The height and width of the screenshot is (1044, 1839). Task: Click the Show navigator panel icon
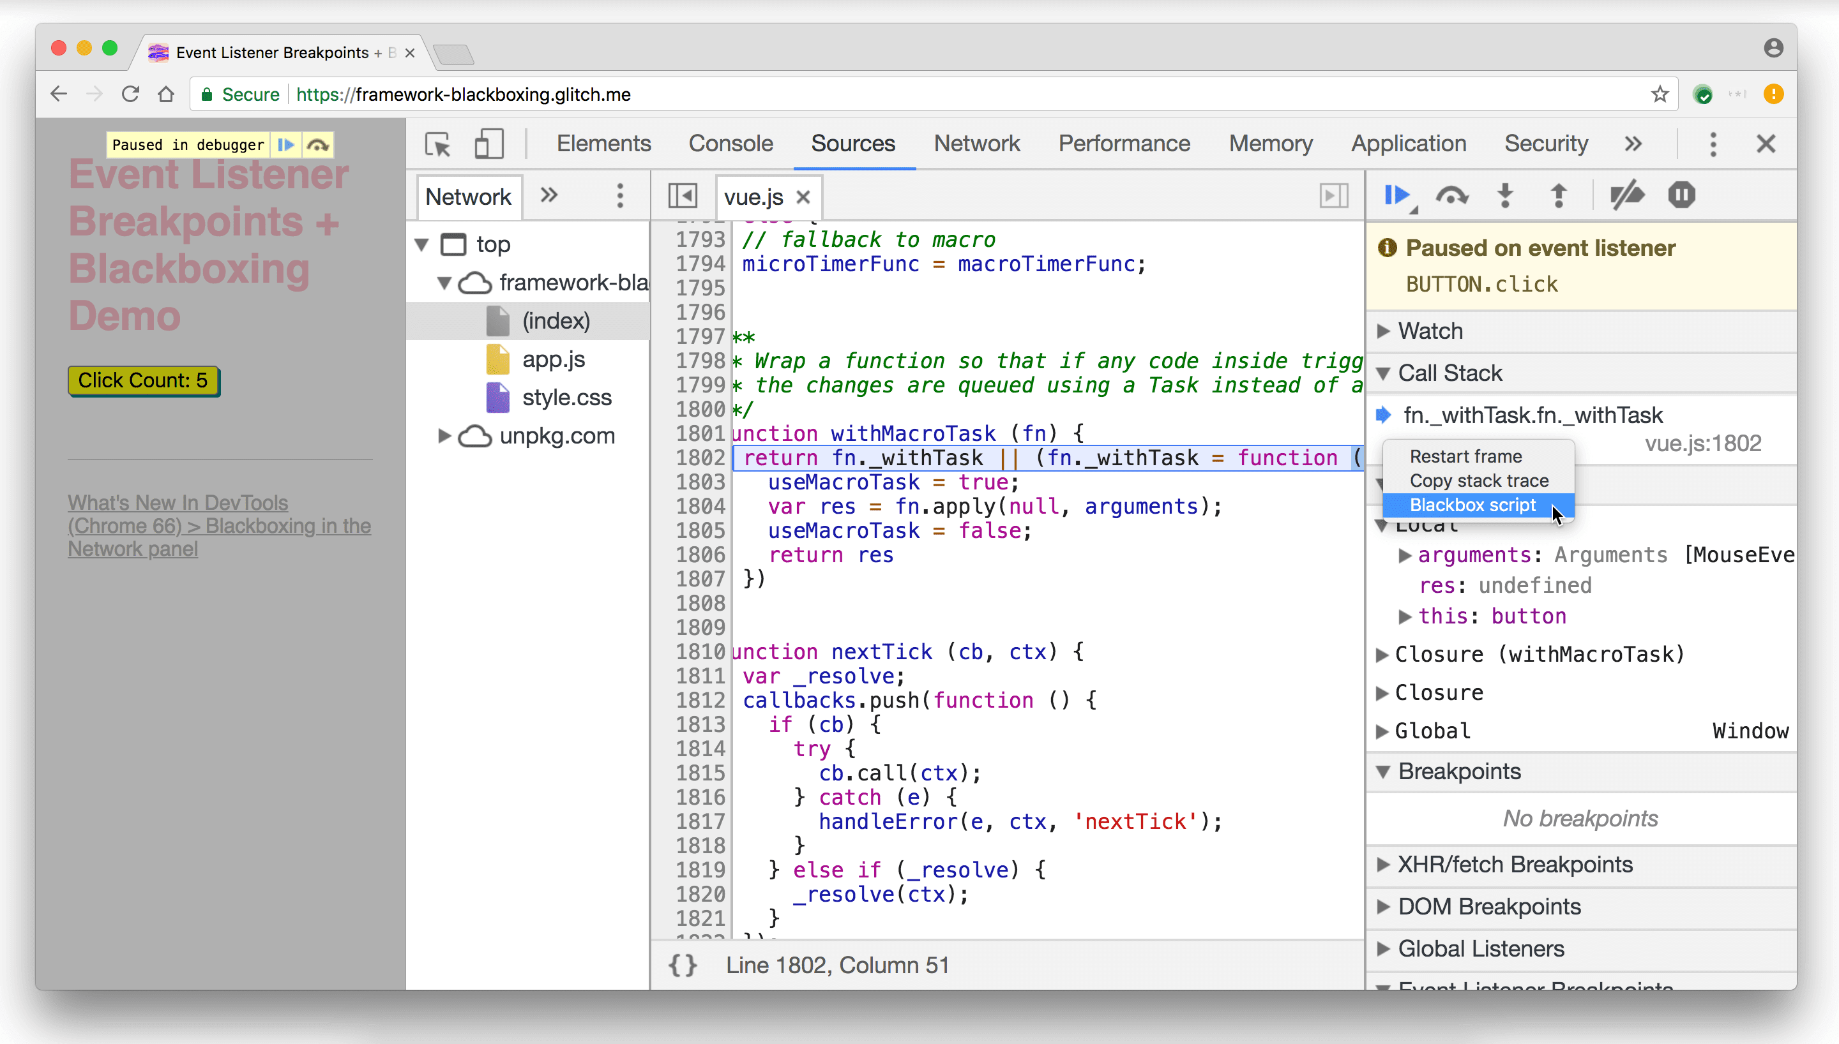[682, 196]
